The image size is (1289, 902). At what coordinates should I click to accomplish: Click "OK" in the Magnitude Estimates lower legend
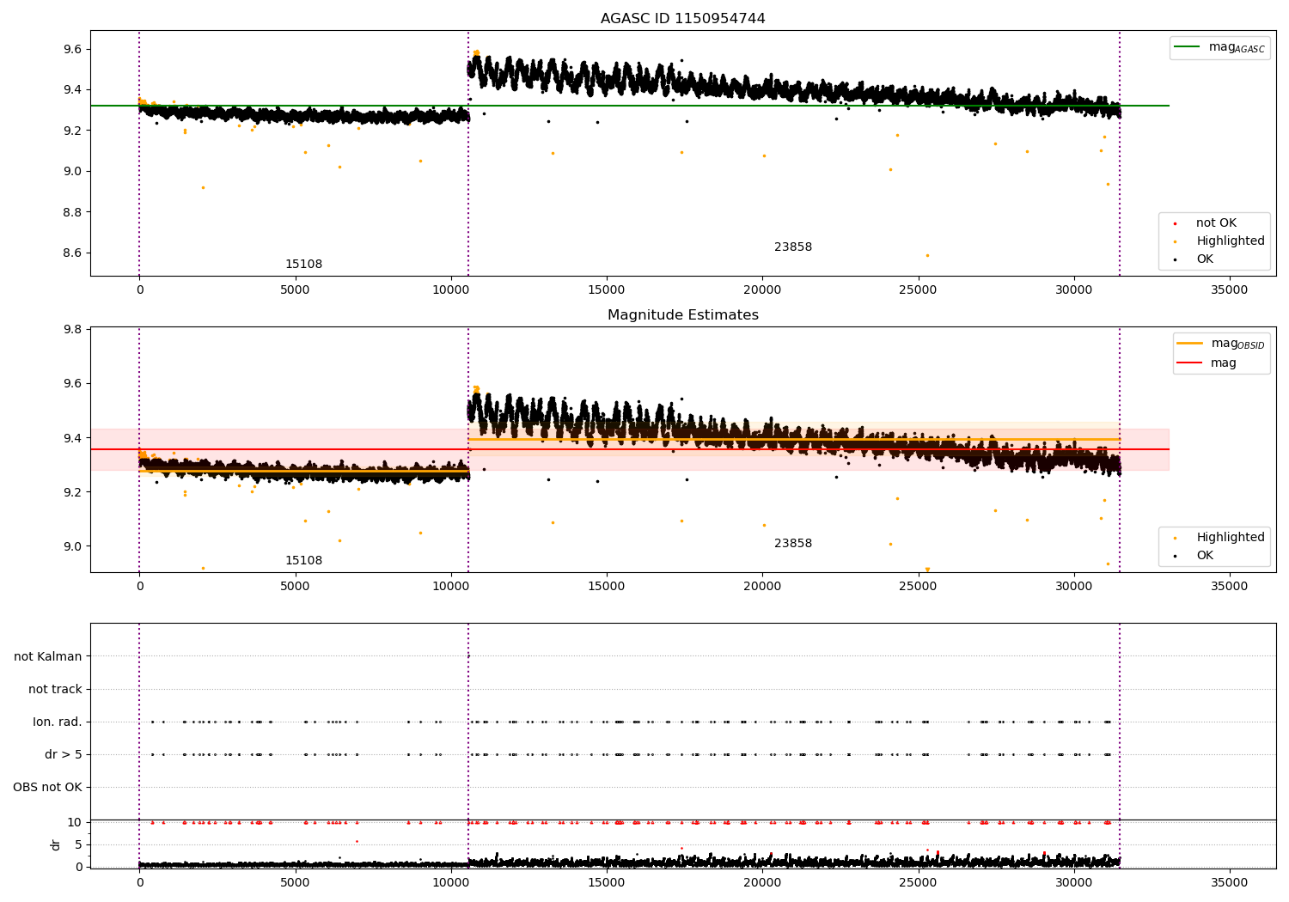[1205, 556]
